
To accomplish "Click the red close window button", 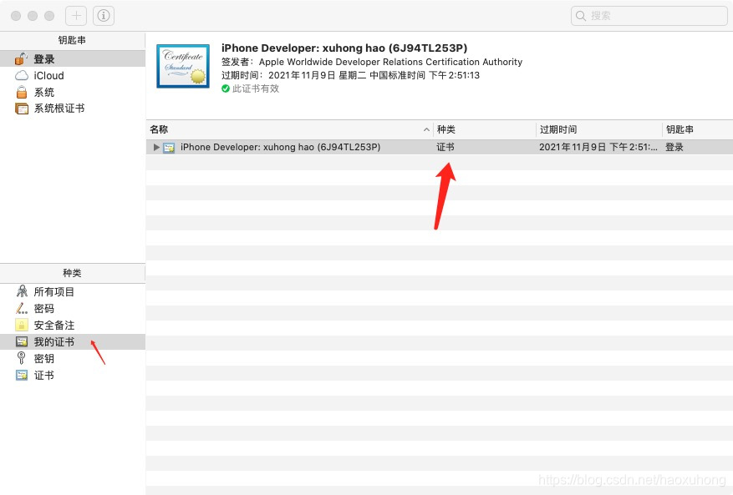I will click(16, 16).
